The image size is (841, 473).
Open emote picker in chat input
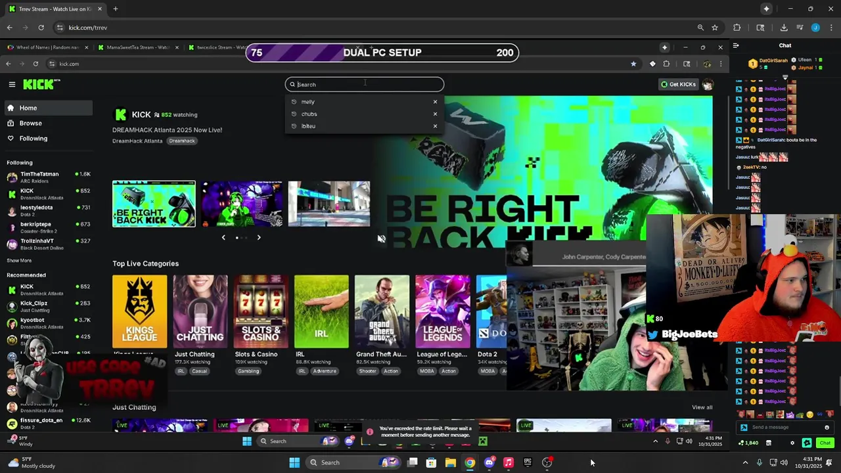(x=827, y=428)
